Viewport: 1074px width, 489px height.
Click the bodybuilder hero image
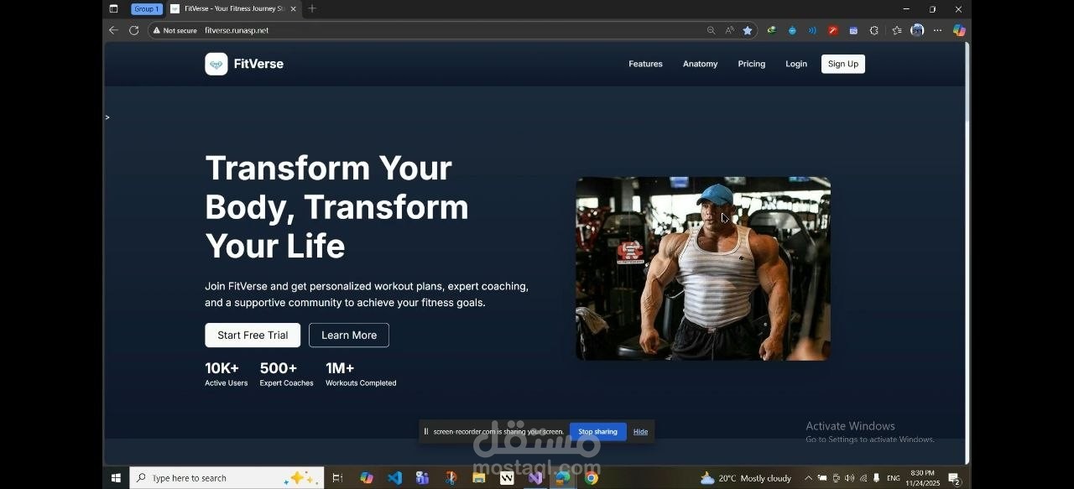coord(703,268)
